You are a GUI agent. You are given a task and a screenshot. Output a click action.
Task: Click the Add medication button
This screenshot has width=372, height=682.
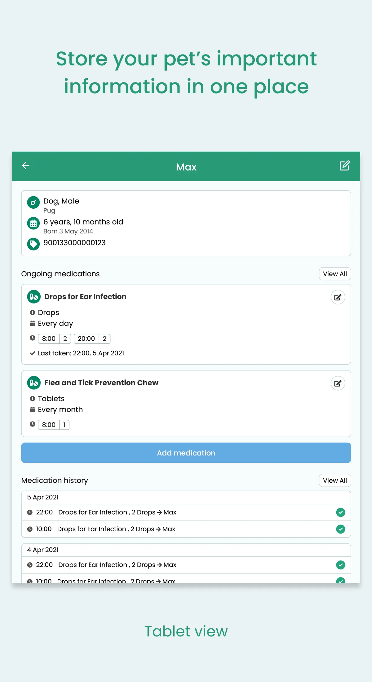(186, 453)
